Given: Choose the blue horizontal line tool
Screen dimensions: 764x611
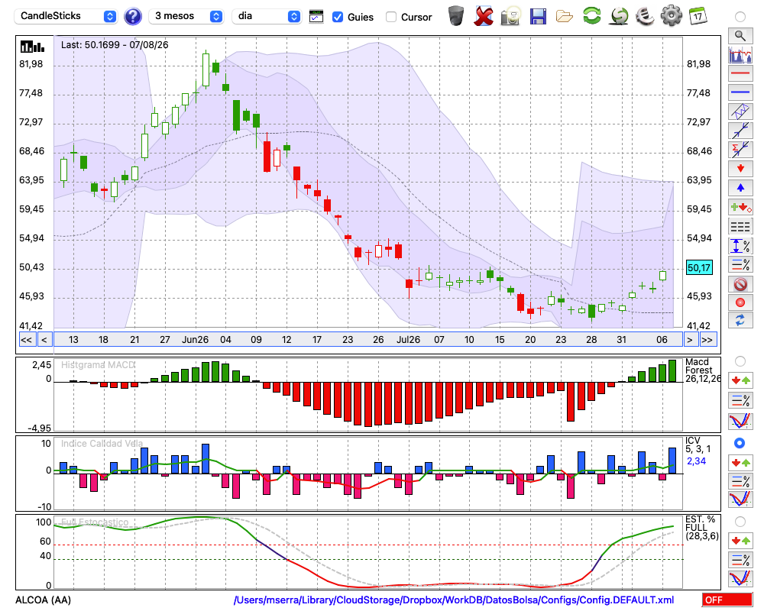Looking at the screenshot, I should (740, 92).
